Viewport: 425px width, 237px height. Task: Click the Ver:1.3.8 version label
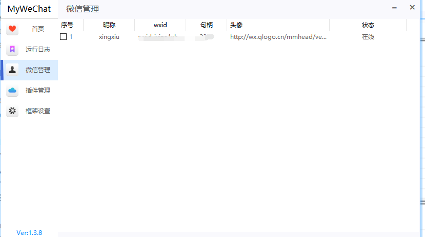click(29, 233)
